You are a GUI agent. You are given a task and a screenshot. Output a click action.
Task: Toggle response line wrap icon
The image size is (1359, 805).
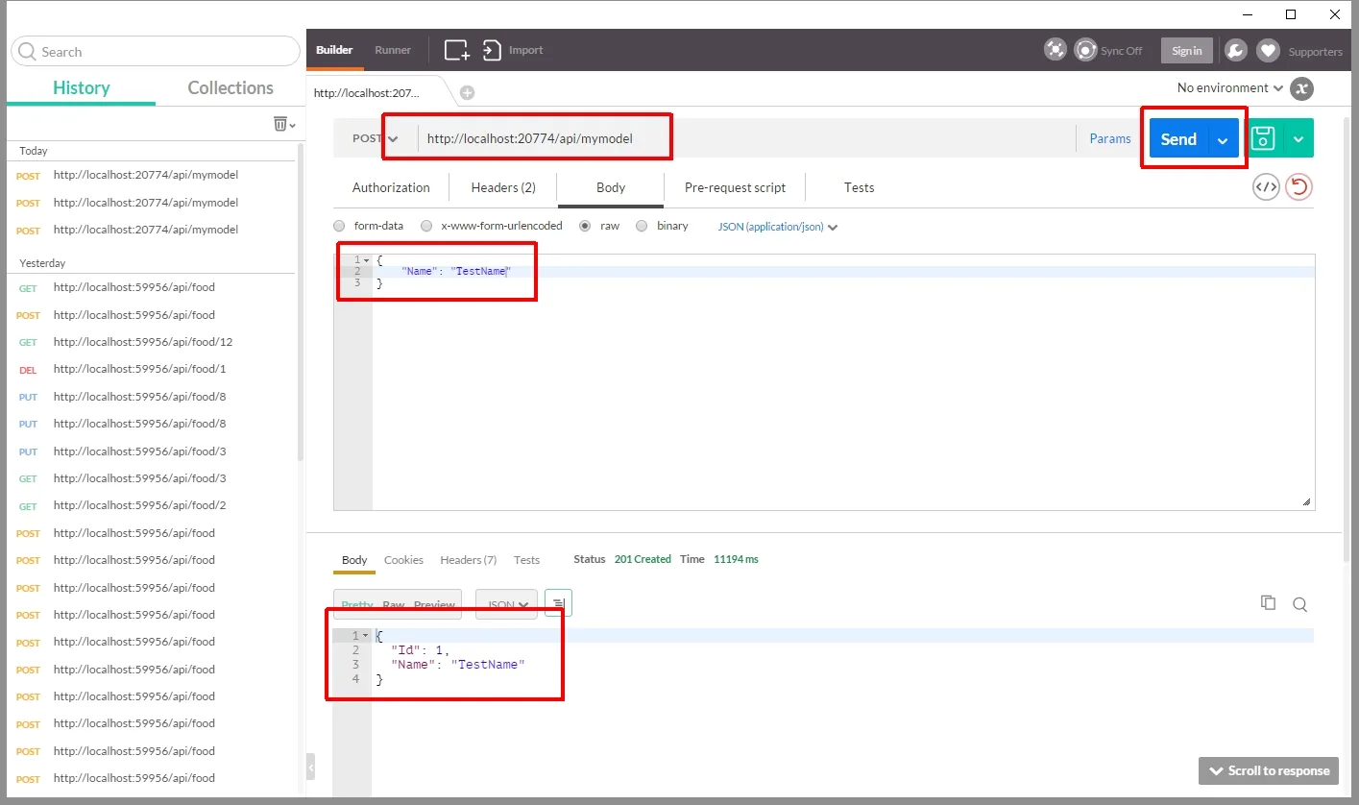point(558,603)
